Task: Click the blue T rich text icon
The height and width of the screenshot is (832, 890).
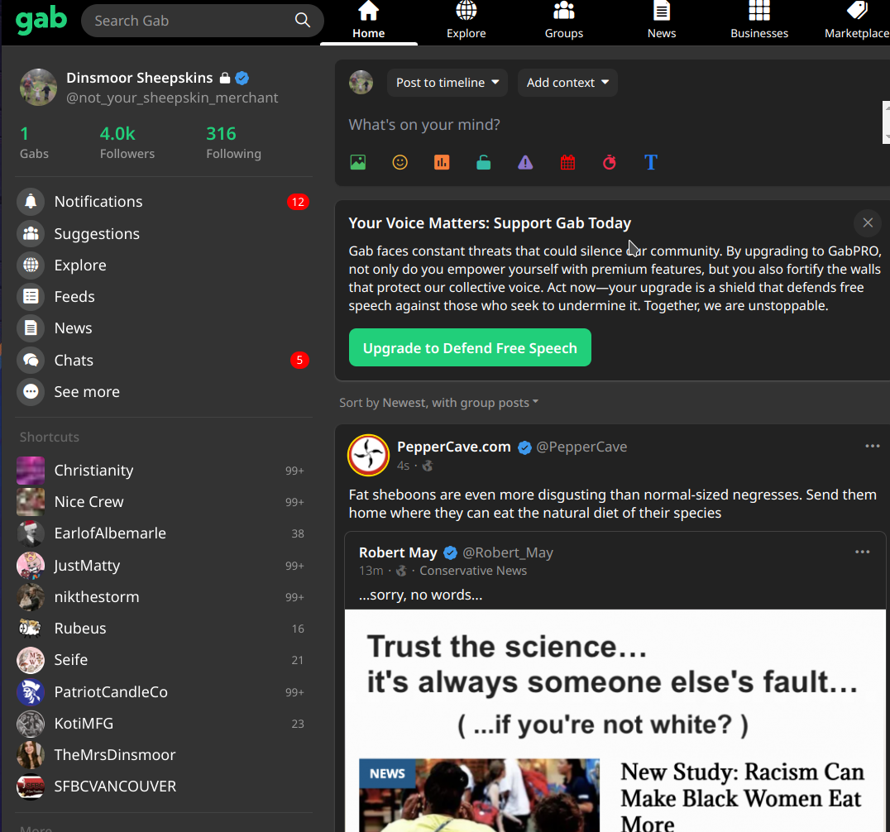Action: coord(651,162)
